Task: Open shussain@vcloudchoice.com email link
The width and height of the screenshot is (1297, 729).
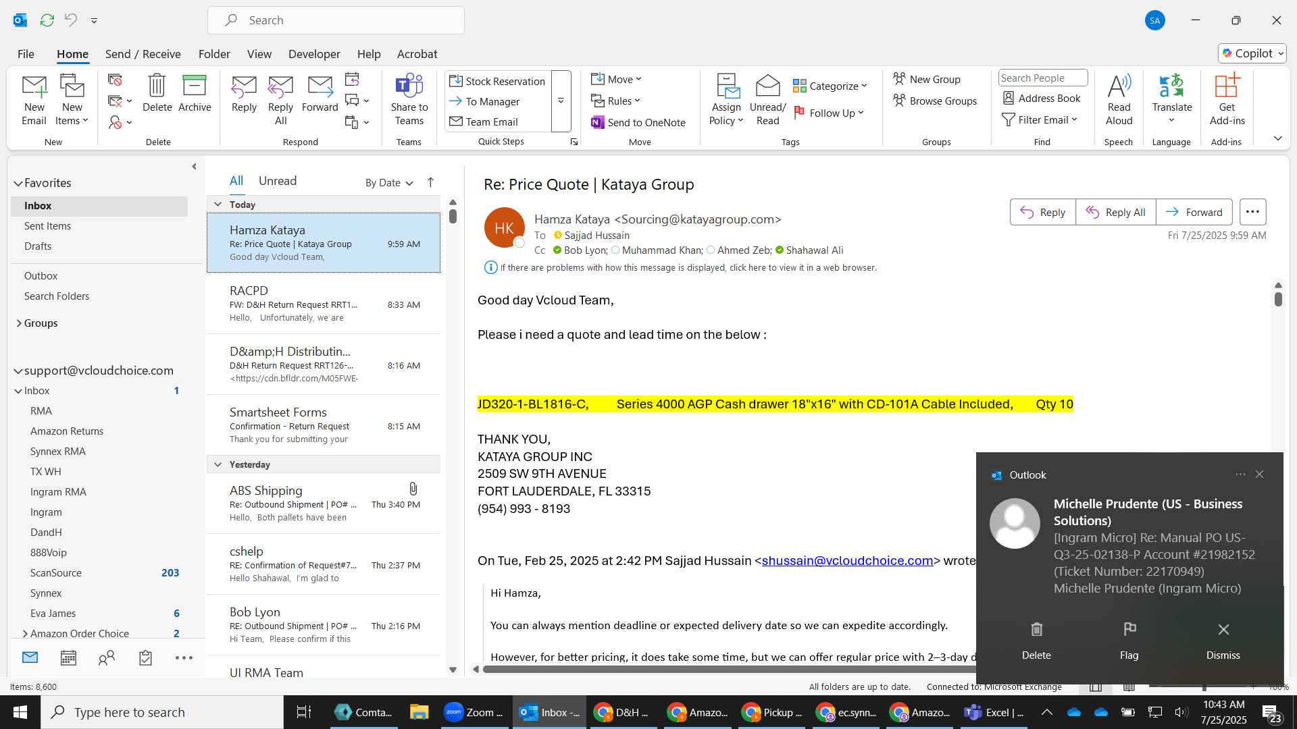Action: [847, 561]
